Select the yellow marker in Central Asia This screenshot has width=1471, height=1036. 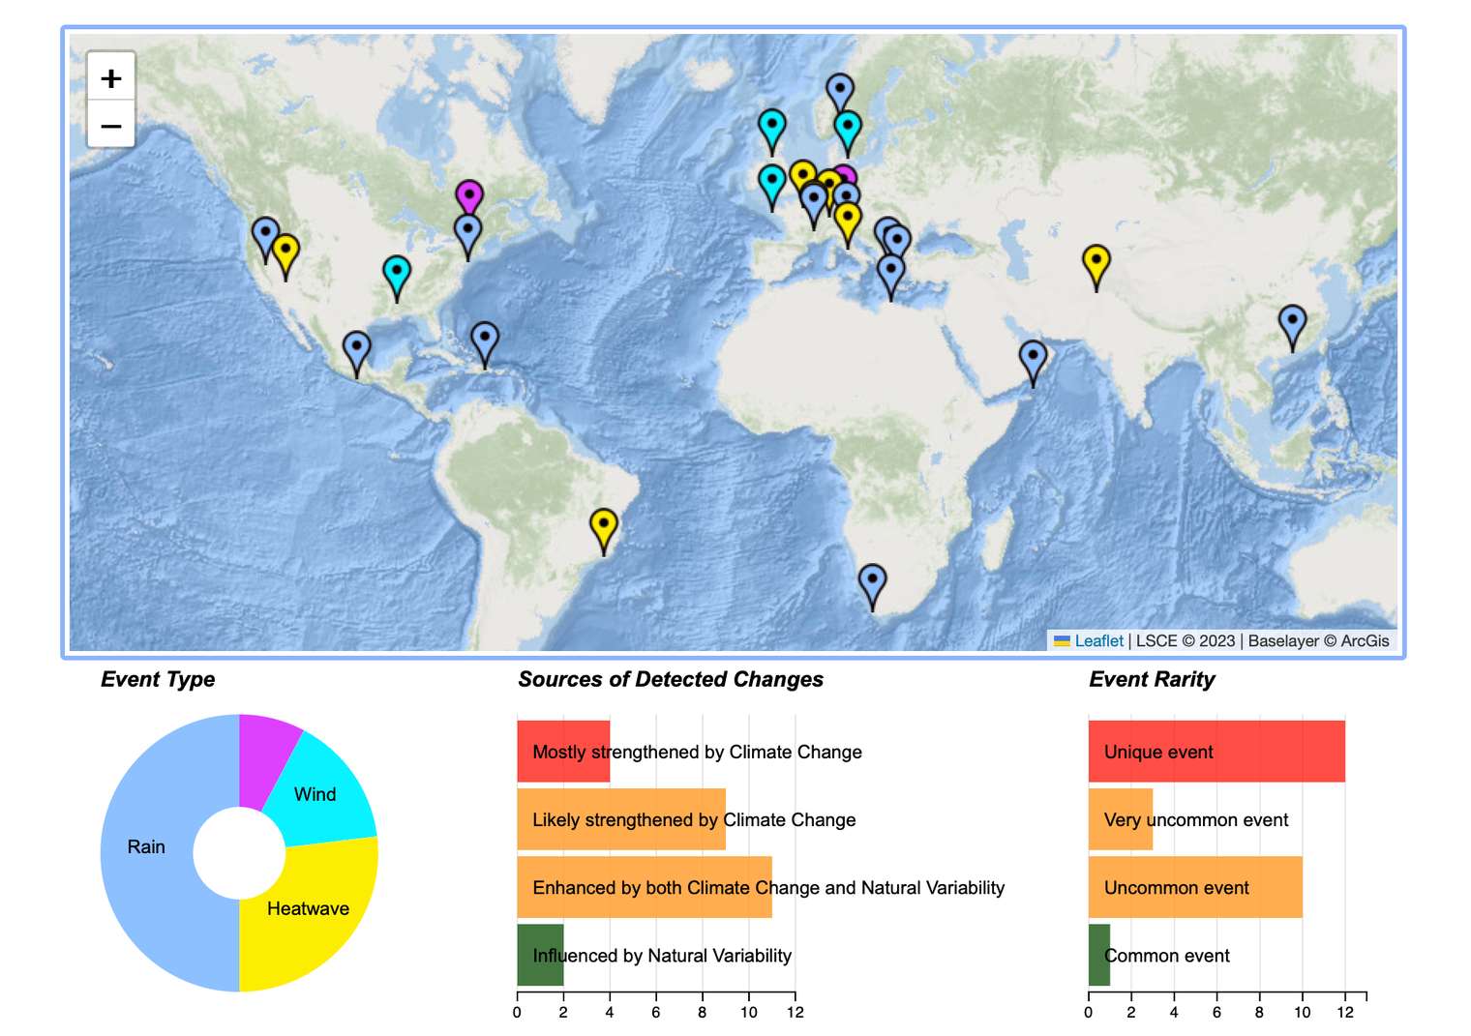(1096, 261)
